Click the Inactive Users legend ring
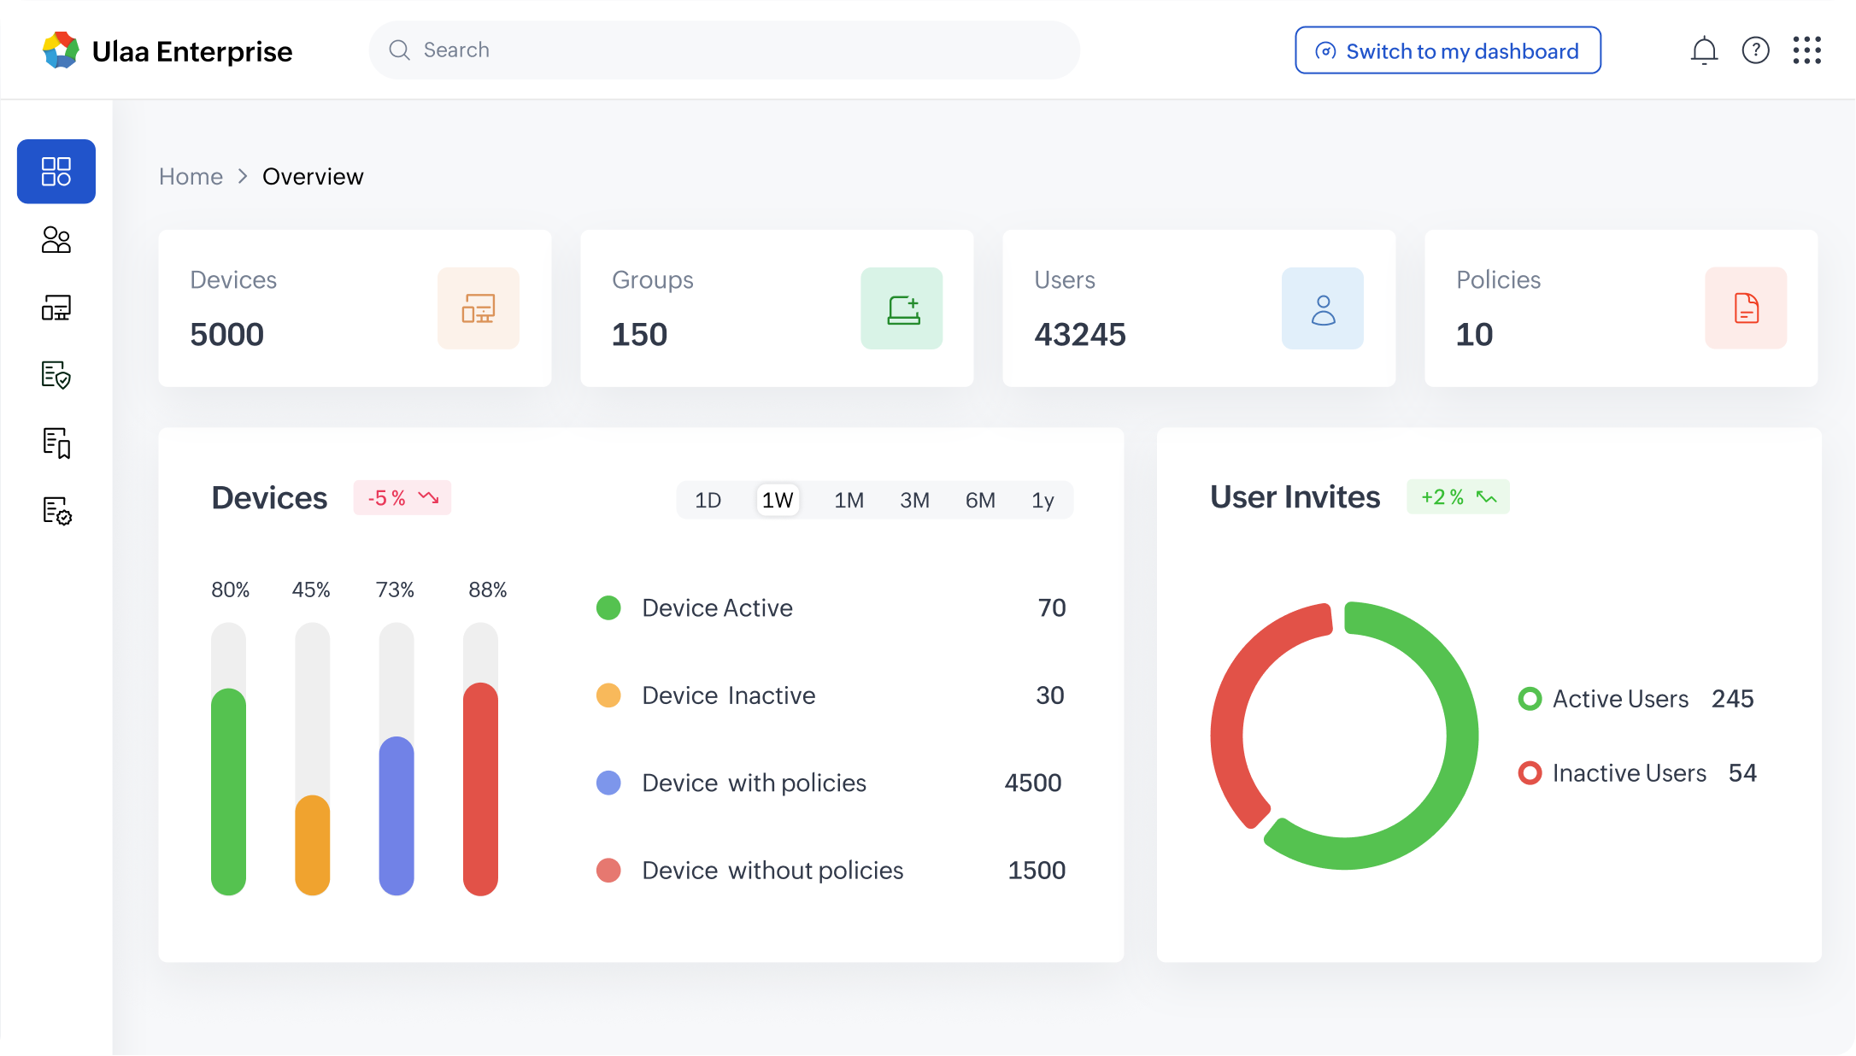Screen dimensions: 1856x1056 point(1530,773)
